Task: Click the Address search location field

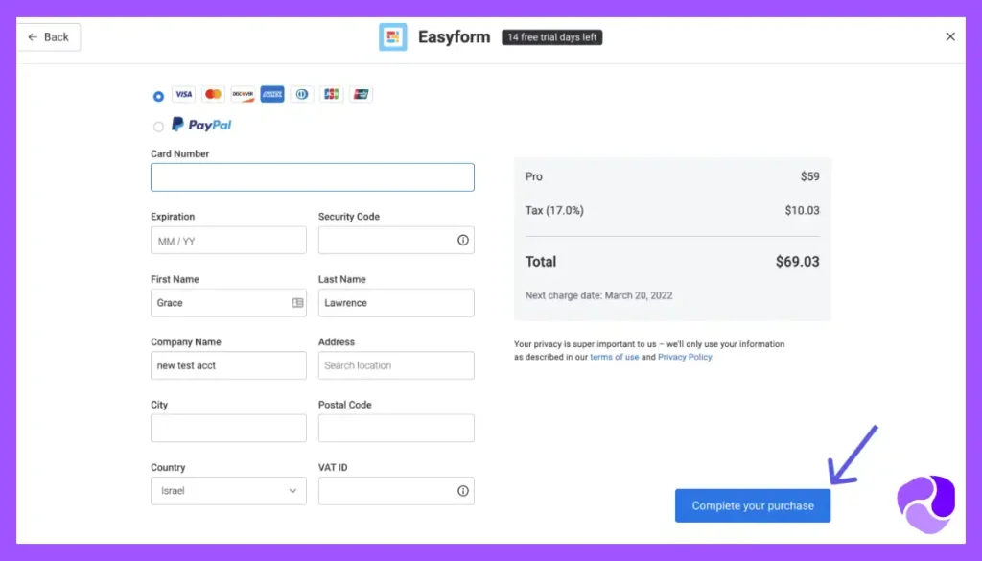Action: click(x=395, y=365)
